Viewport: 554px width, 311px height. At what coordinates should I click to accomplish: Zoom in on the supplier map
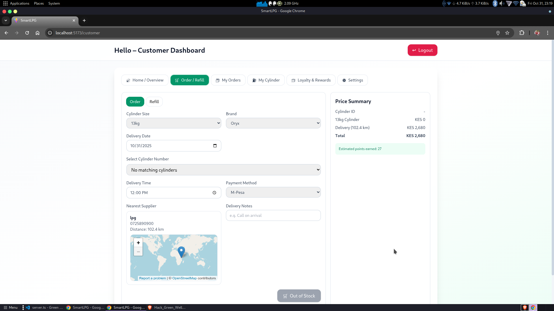tap(138, 243)
